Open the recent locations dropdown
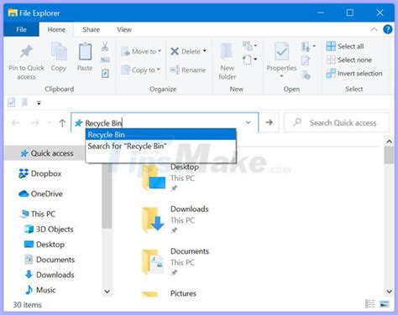The image size is (398, 315). point(50,123)
